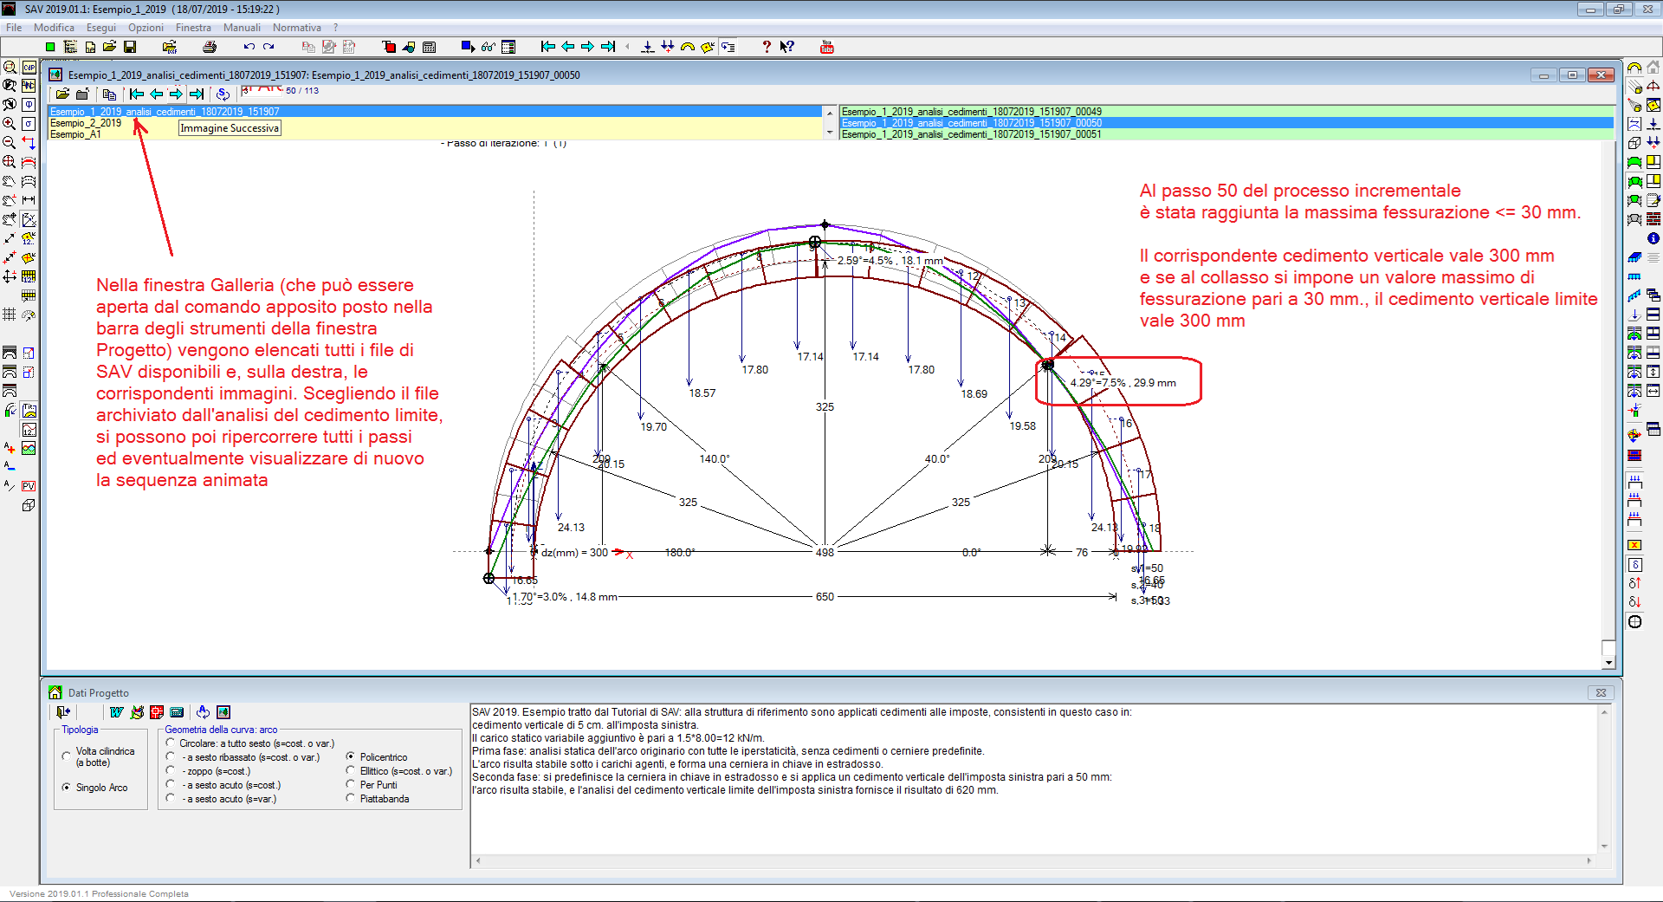Select Ellittico curve geometry option
Screen dimensions: 1663x902
click(x=351, y=771)
